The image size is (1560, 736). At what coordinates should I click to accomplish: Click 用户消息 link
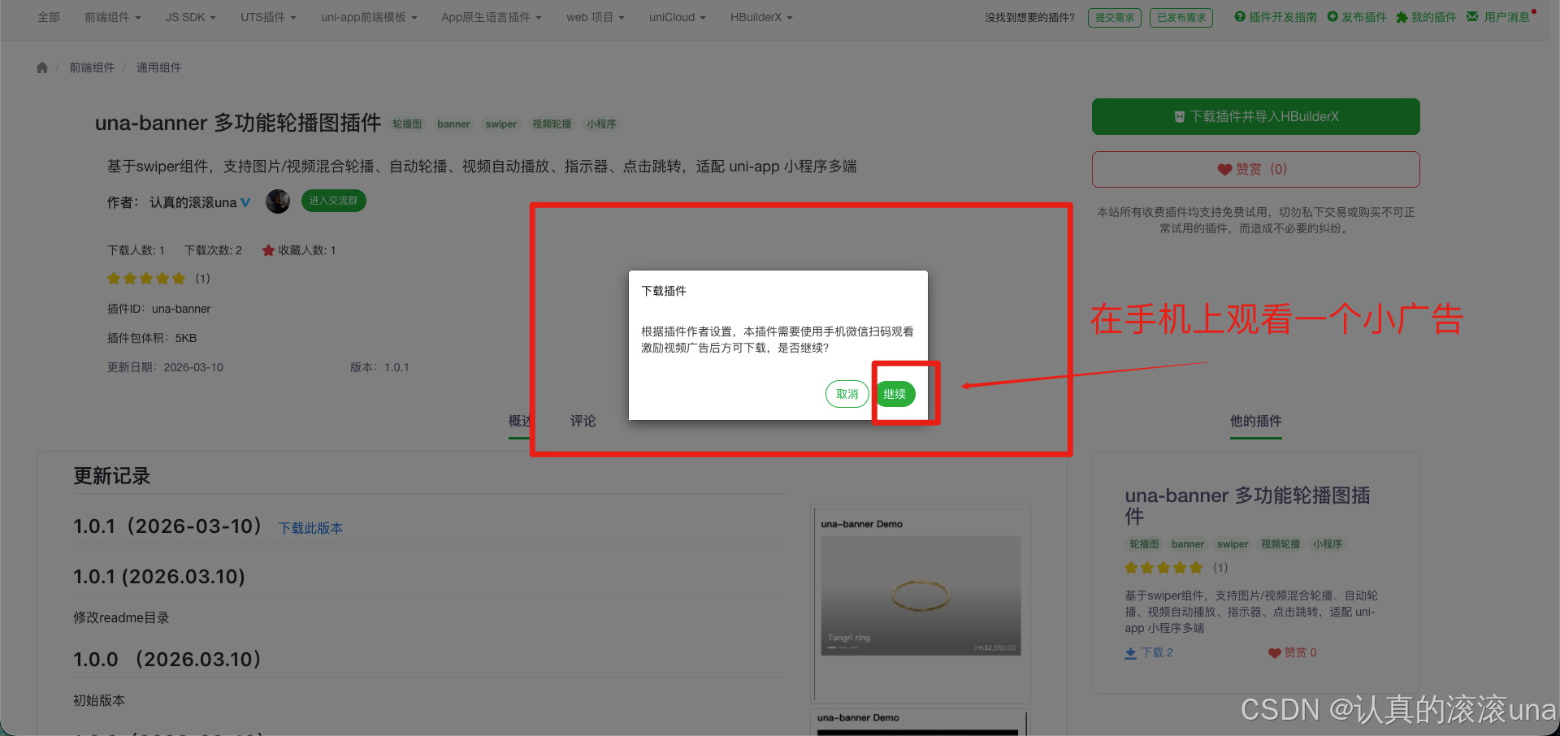1506,17
